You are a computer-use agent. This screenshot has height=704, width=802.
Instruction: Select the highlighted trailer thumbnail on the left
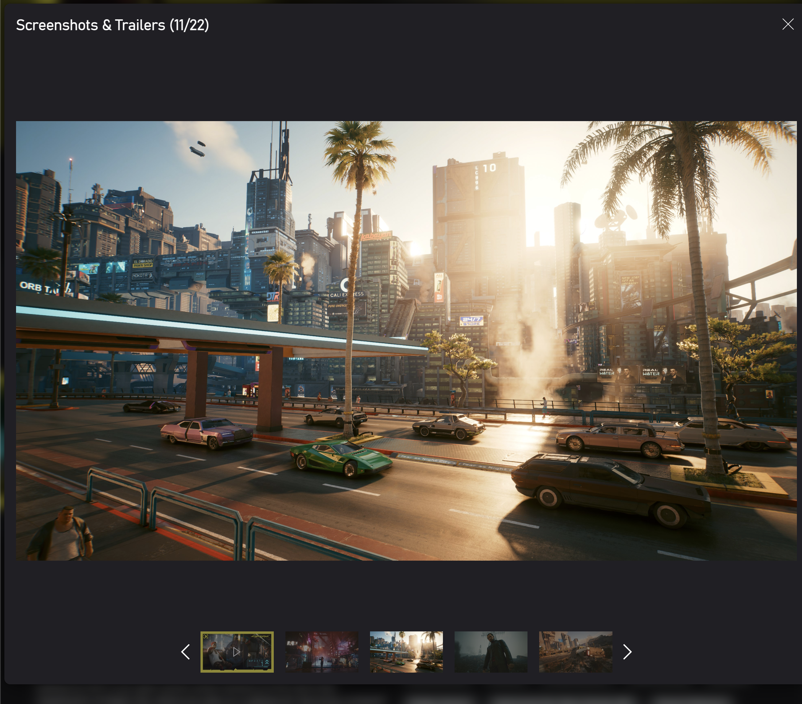pos(237,651)
